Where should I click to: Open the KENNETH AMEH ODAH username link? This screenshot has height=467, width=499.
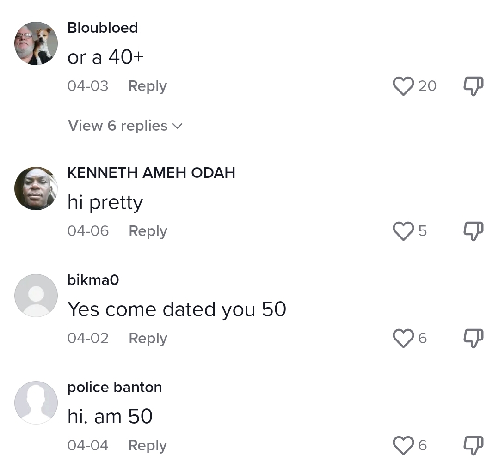point(151,173)
